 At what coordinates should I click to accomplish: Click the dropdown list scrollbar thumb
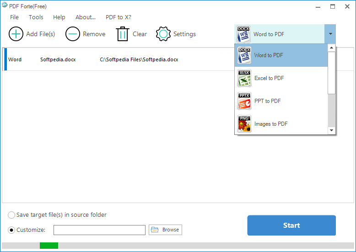pos(331,73)
